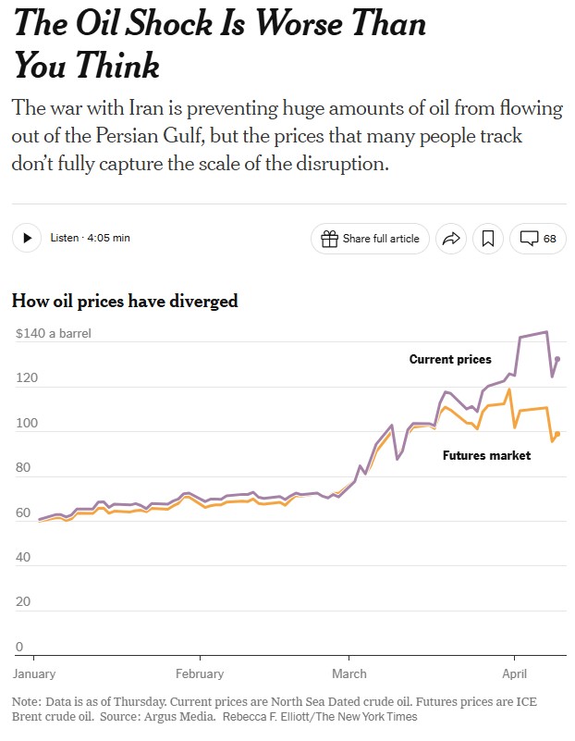Click the April label on the x-axis

click(514, 673)
